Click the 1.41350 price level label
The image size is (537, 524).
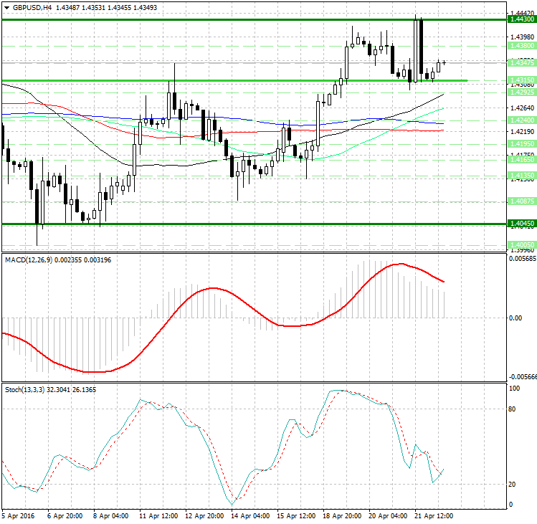521,176
